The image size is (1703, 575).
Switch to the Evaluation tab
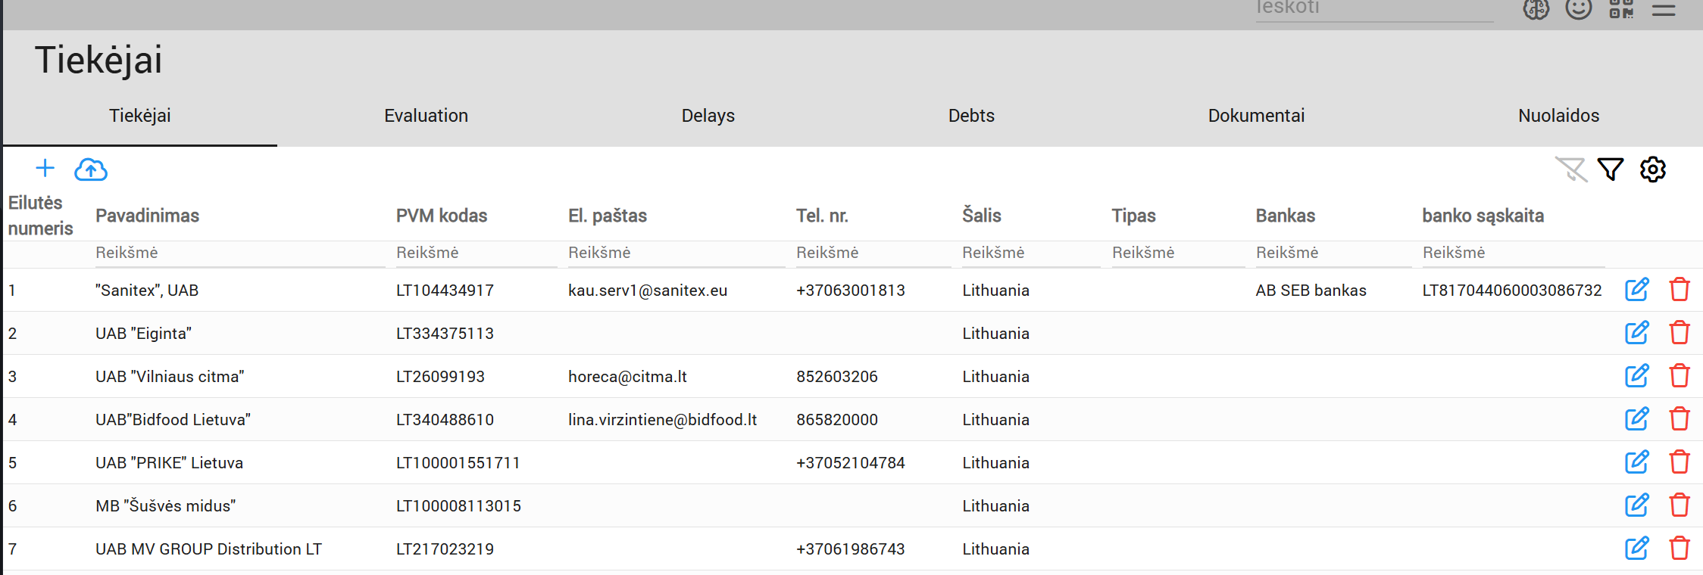click(426, 116)
